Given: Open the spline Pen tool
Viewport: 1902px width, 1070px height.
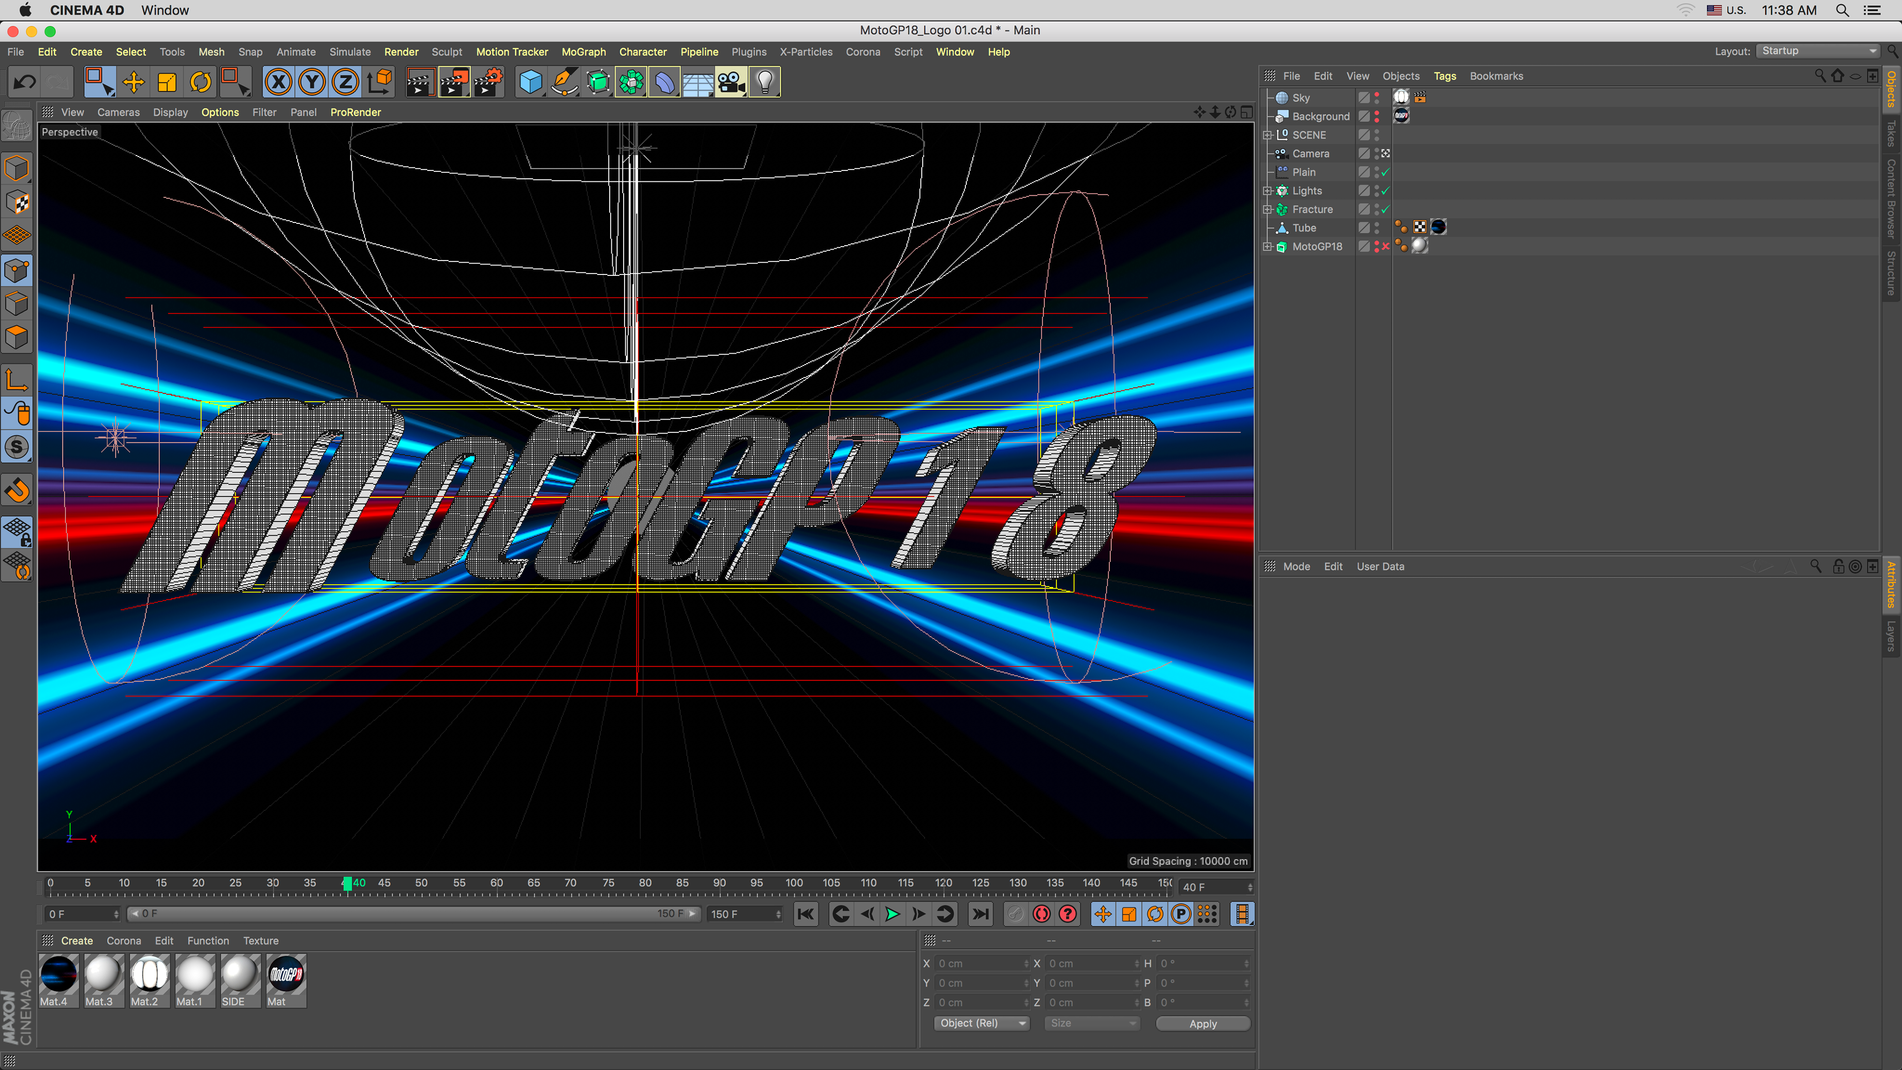Looking at the screenshot, I should tap(565, 82).
